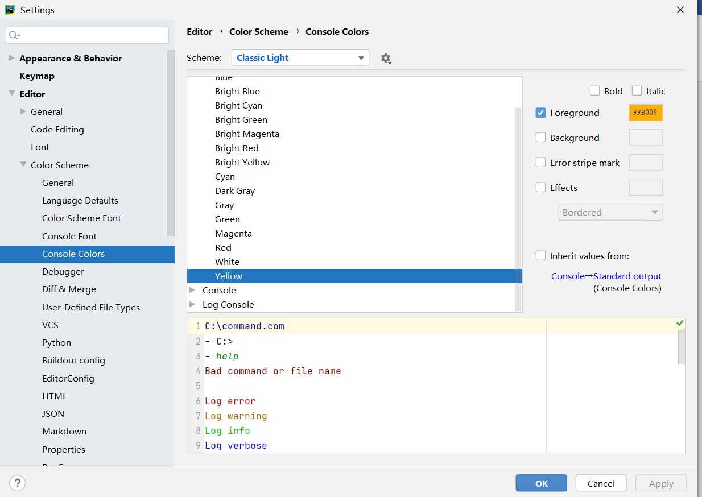702x497 pixels.
Task: Open the Scheme dropdown Classic Light
Action: coord(300,58)
